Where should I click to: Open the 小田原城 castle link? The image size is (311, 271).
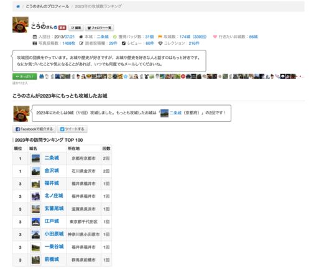[x=54, y=234]
